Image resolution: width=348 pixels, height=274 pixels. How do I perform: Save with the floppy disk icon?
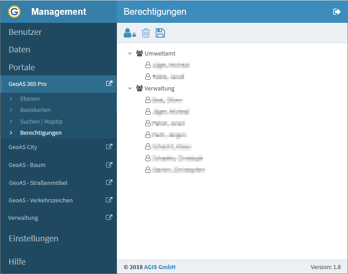click(x=160, y=33)
